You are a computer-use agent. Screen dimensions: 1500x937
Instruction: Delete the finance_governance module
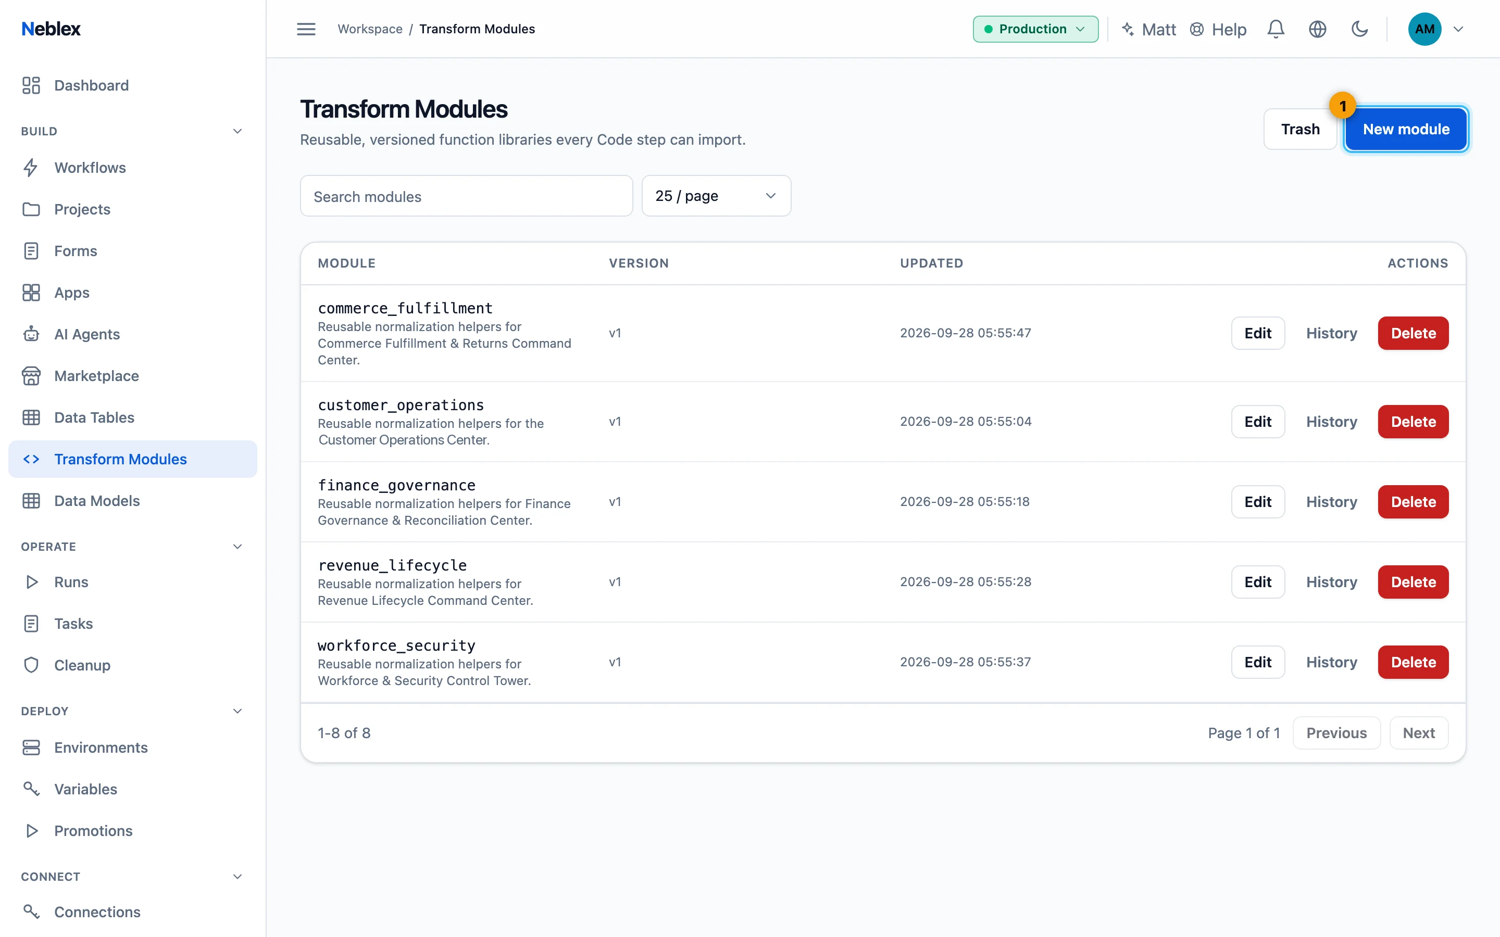[1413, 502]
